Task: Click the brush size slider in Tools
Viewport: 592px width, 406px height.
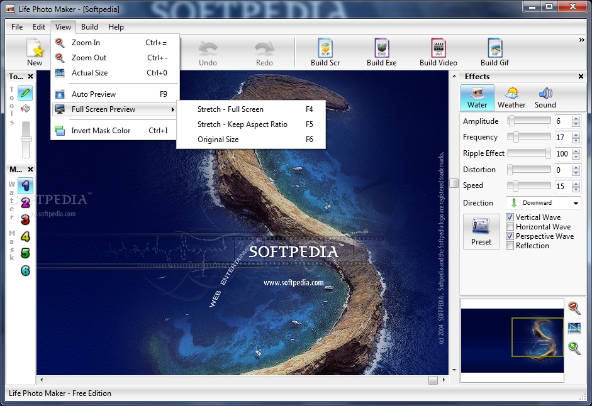Action: (26, 140)
